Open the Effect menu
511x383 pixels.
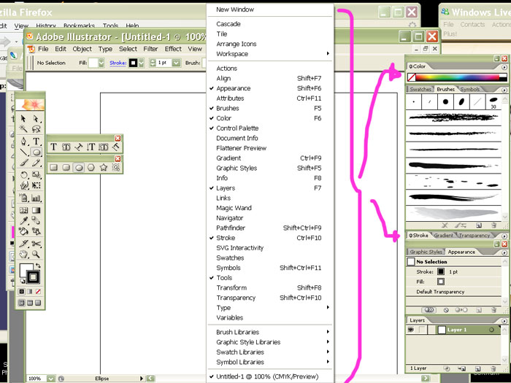pyautogui.click(x=173, y=49)
